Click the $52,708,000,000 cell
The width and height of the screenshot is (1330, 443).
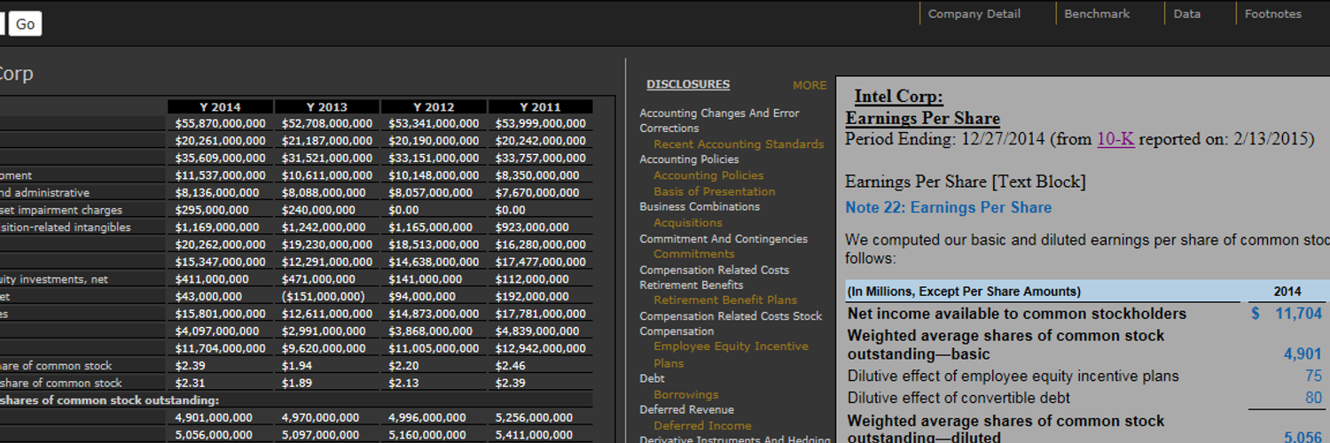click(x=327, y=123)
